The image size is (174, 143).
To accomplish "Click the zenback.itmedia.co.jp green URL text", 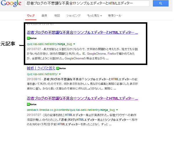I will click(x=71, y=110).
